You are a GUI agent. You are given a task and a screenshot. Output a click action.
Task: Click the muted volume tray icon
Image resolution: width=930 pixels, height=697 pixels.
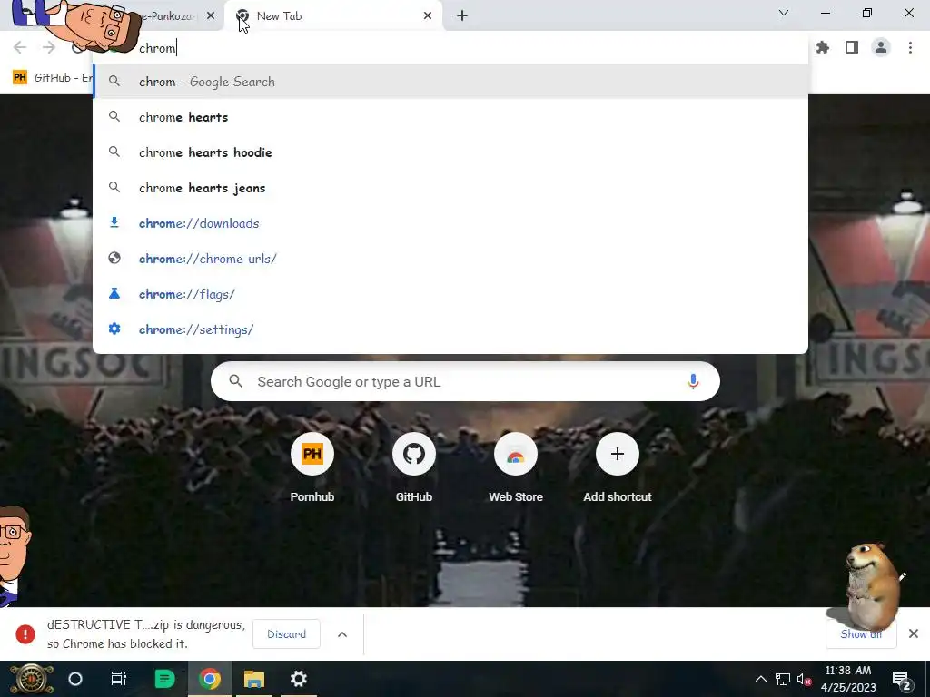pyautogui.click(x=805, y=679)
